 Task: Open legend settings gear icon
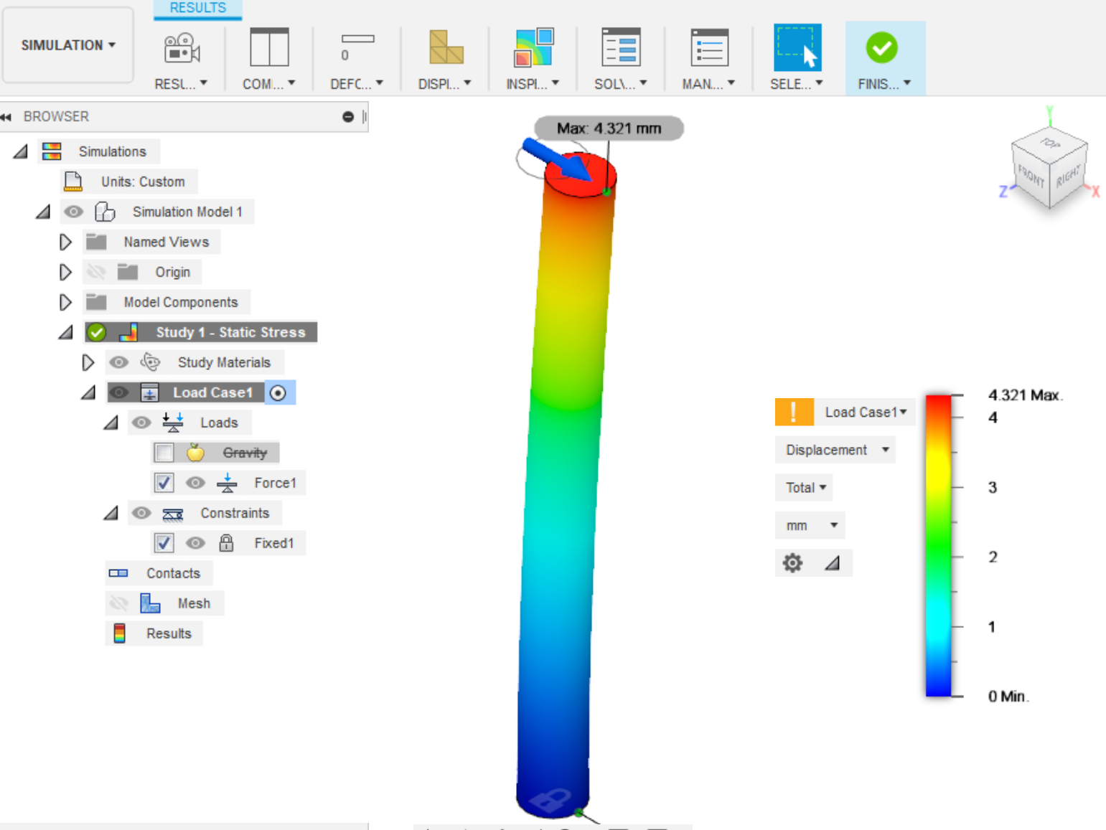point(792,563)
